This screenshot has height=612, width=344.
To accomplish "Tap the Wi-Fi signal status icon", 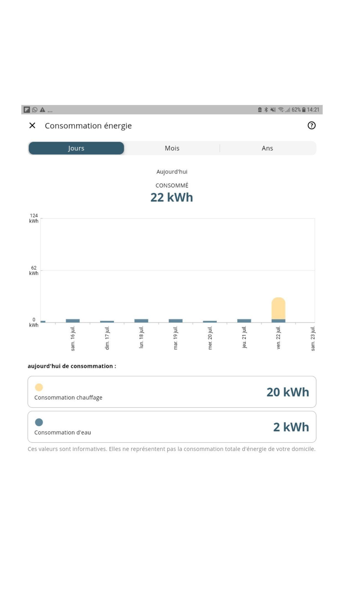I will coord(281,110).
